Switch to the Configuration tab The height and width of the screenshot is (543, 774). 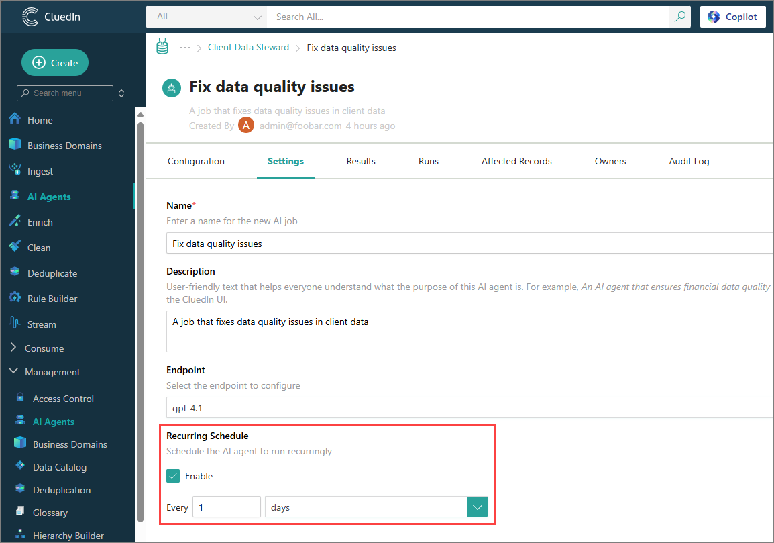pos(196,161)
